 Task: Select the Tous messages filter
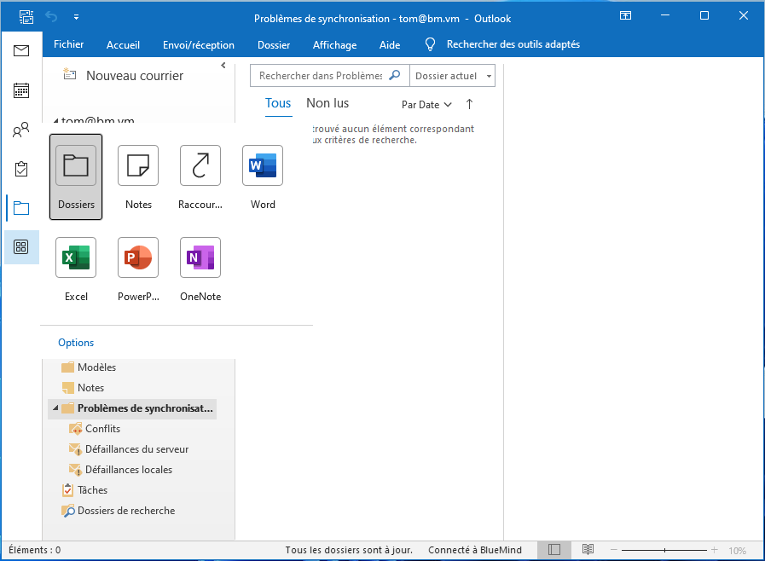pyautogui.click(x=278, y=103)
